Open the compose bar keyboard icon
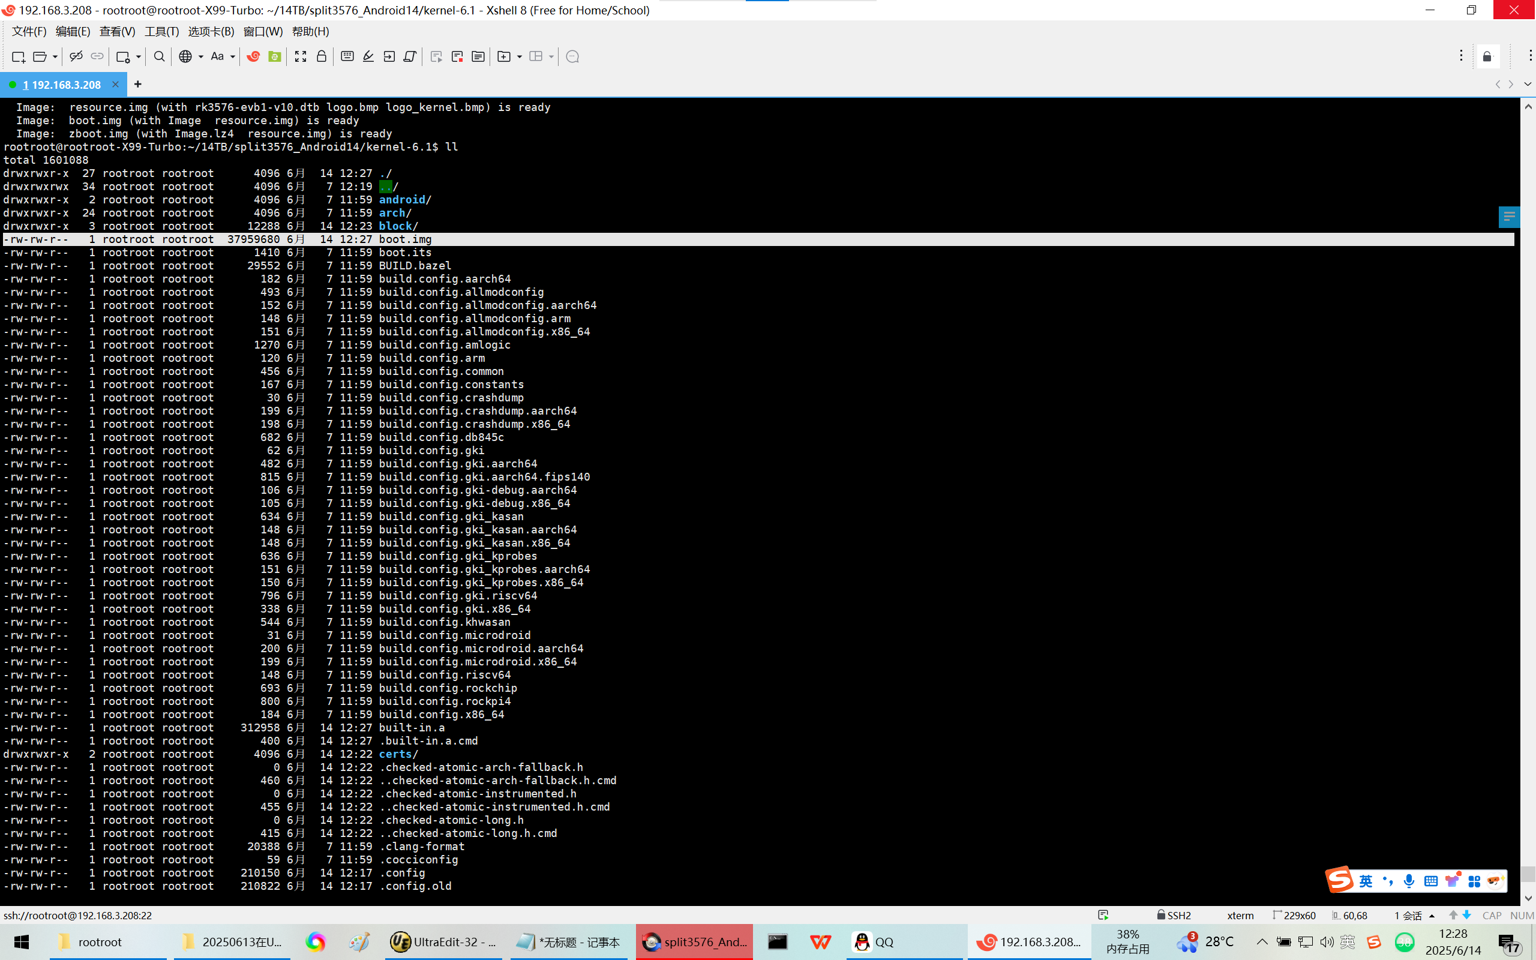 (x=347, y=56)
